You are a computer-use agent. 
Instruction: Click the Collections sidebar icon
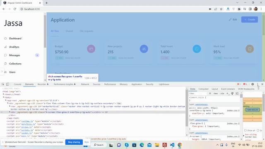click(5, 64)
